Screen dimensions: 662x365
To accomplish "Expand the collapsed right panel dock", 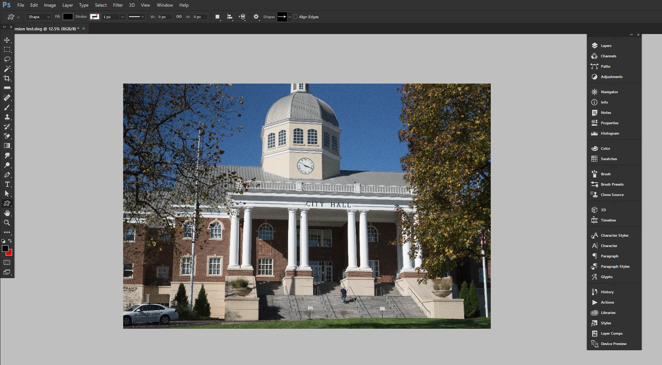I will 631,35.
